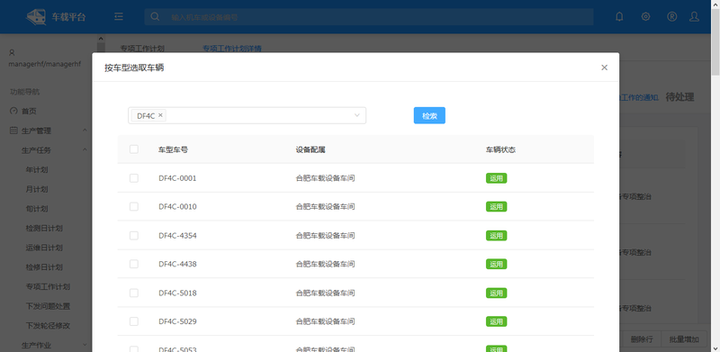Click the 待处理 status text behind dialog
Viewport: 720px width, 352px height.
point(679,97)
